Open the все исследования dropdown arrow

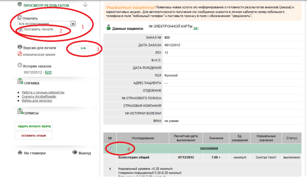(x=73, y=24)
